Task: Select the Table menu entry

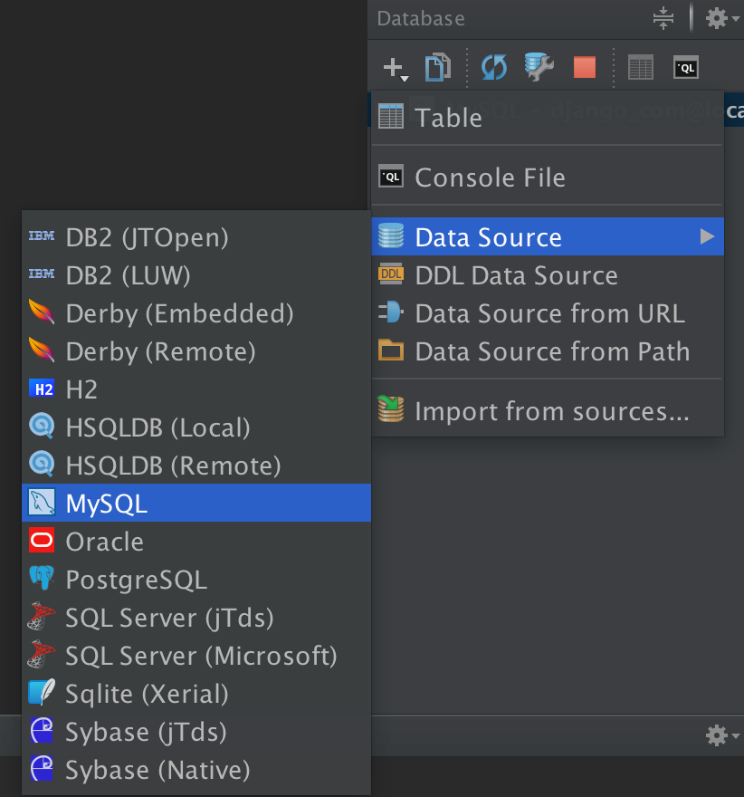Action: (x=548, y=118)
